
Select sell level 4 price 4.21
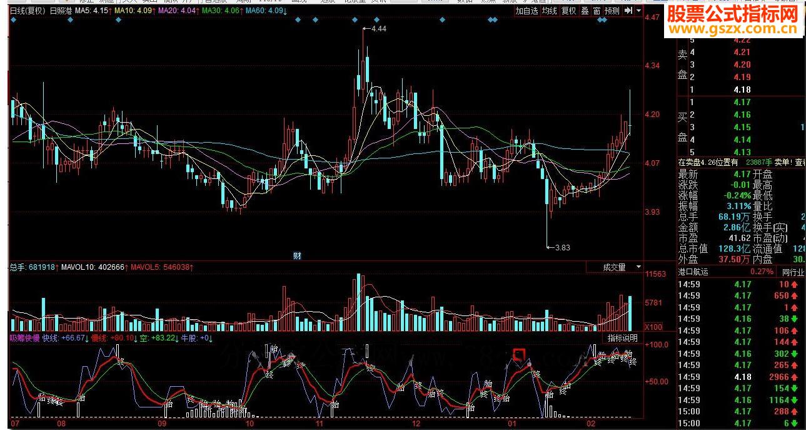pos(742,52)
